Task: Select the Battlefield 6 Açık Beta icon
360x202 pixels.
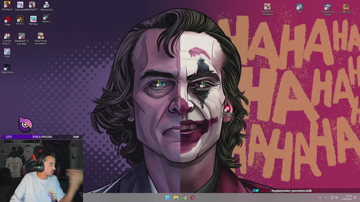Action: (x=22, y=39)
